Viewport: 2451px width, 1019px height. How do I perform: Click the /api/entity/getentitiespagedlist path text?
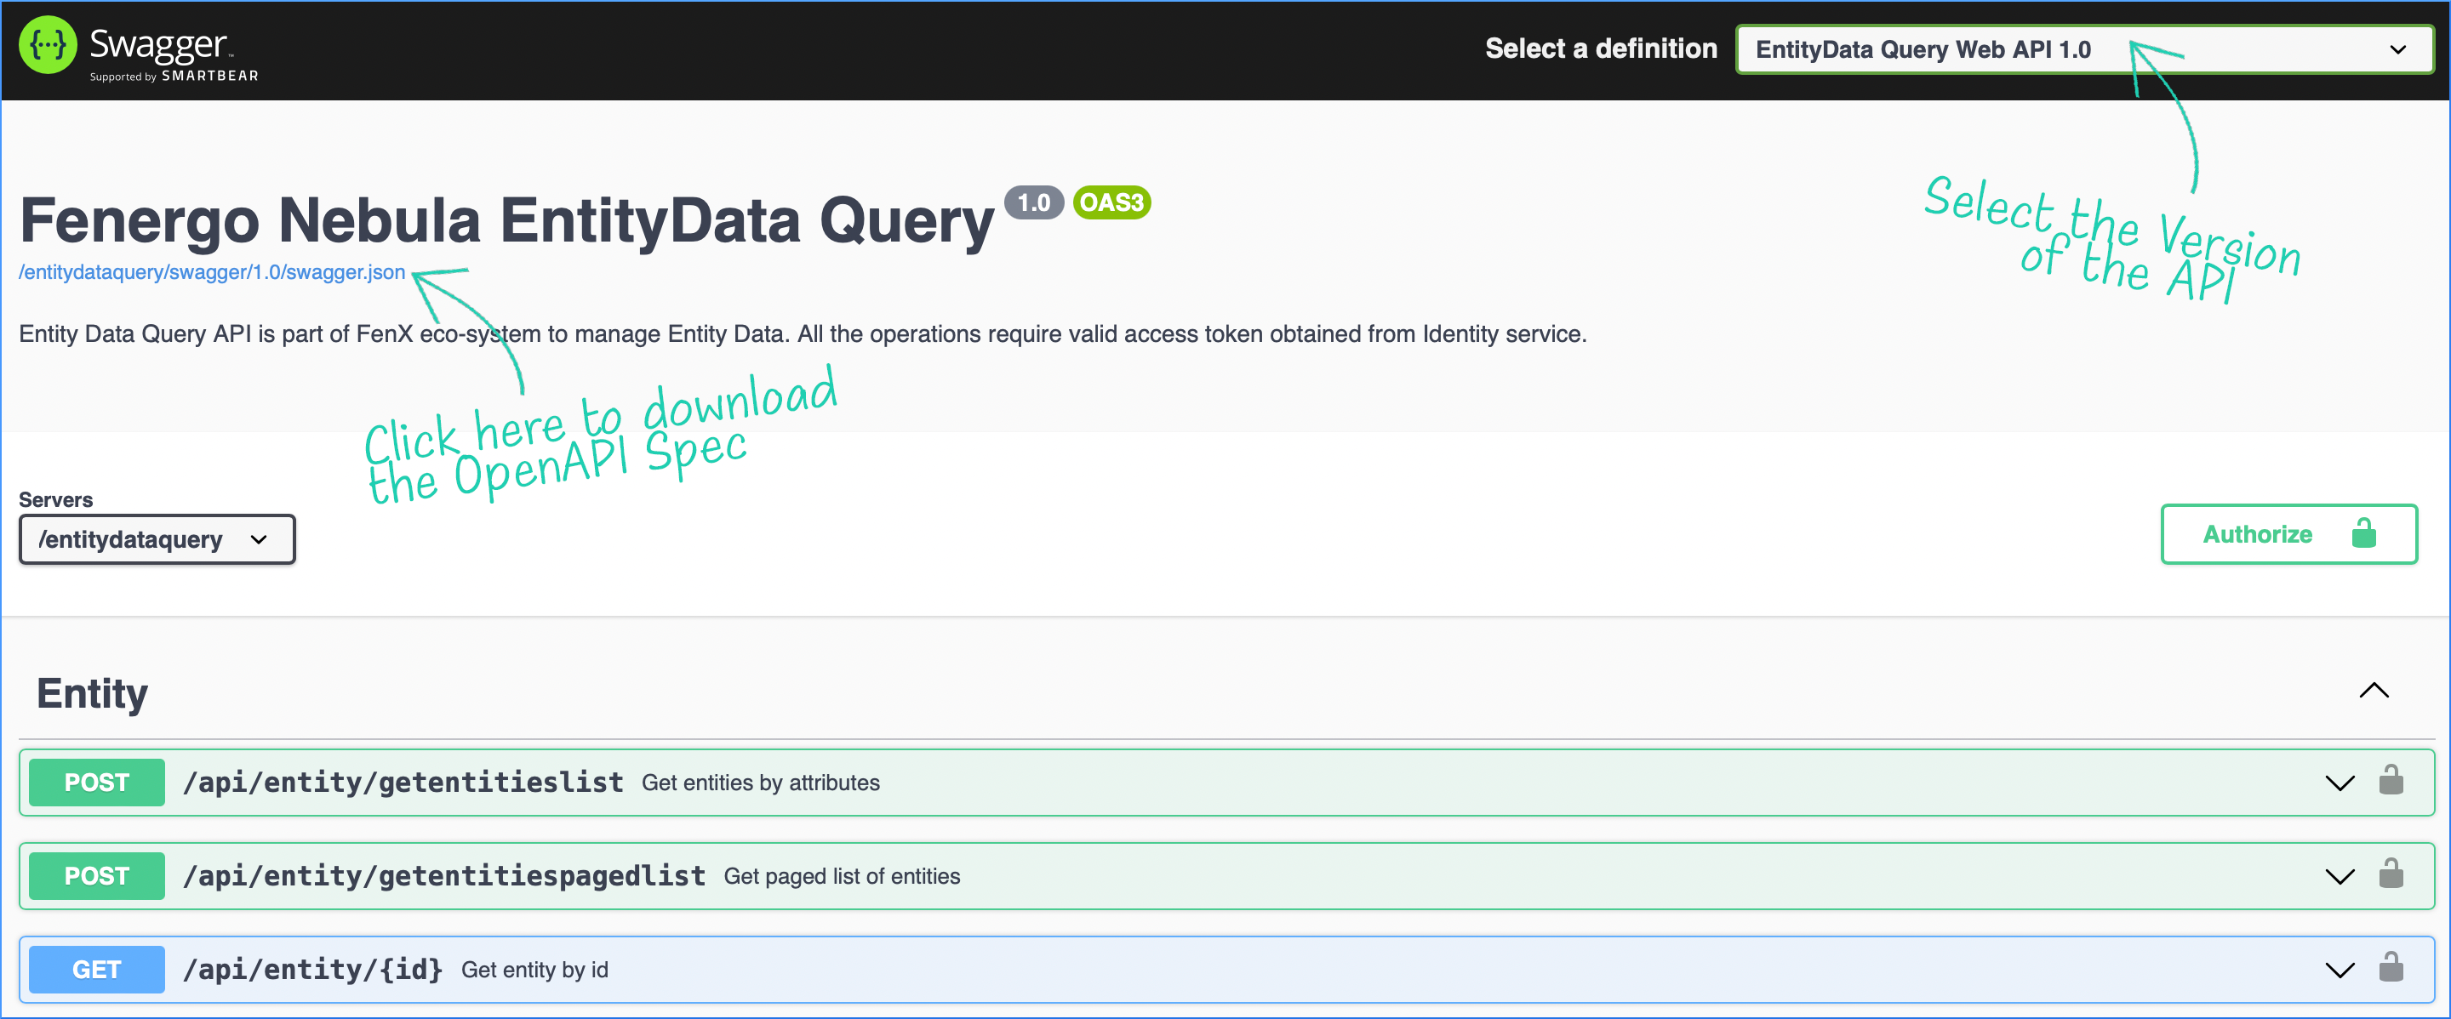[444, 875]
